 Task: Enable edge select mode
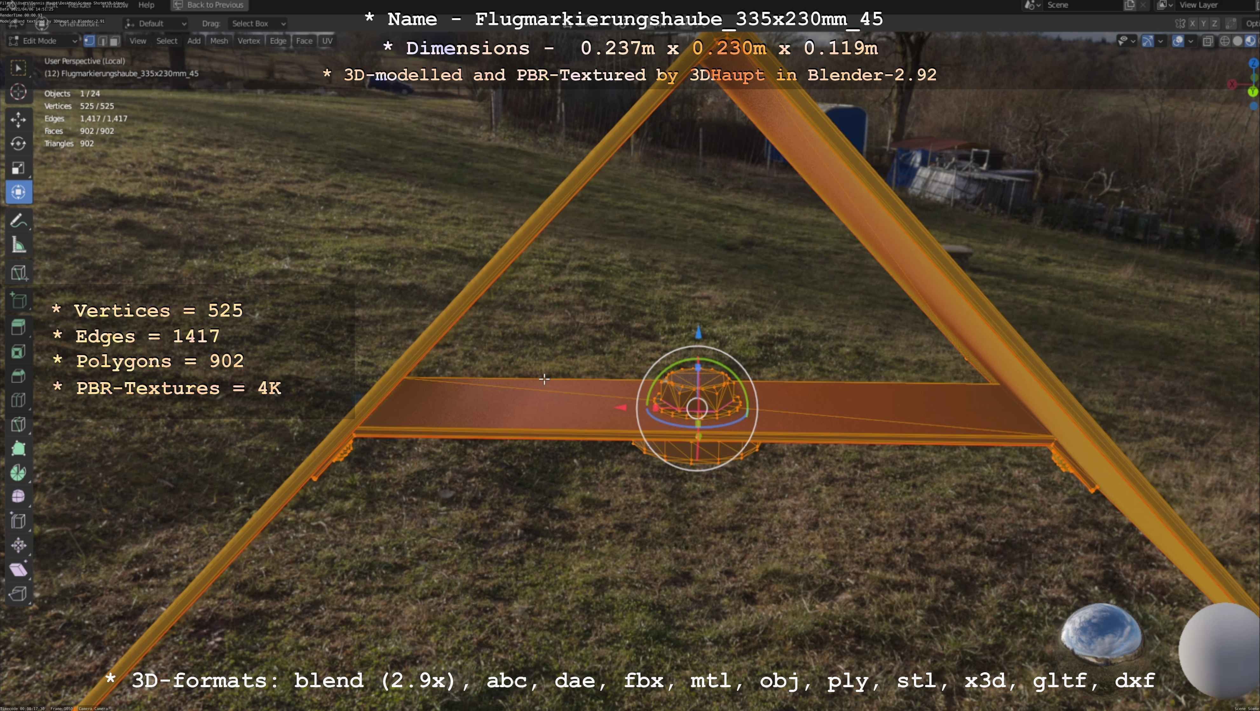(102, 41)
